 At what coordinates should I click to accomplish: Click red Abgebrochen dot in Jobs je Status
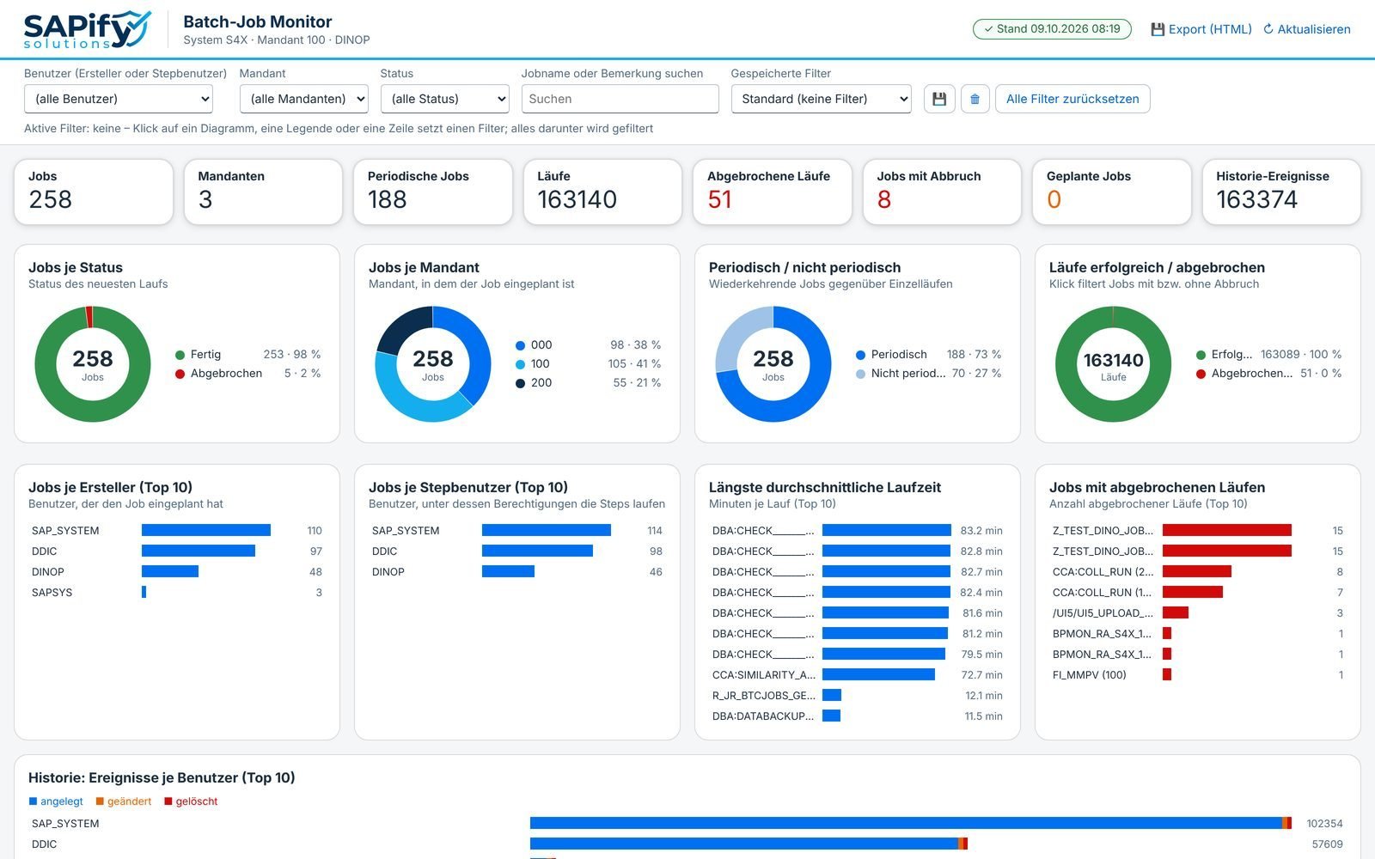180,374
